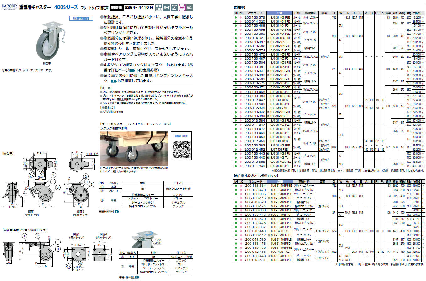This screenshot has height=281, width=426.
Task: Click the RoHS dot for order 200-011-849
Action: pyautogui.click(x=236, y=166)
